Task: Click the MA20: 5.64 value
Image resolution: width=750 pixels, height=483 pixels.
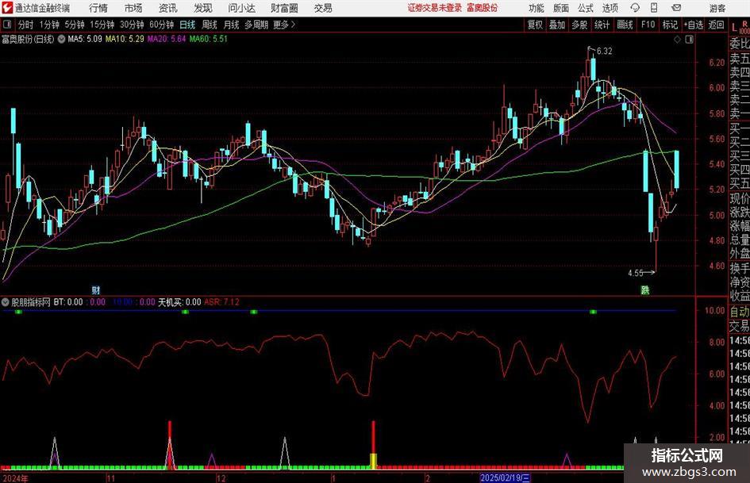Action: 167,39
